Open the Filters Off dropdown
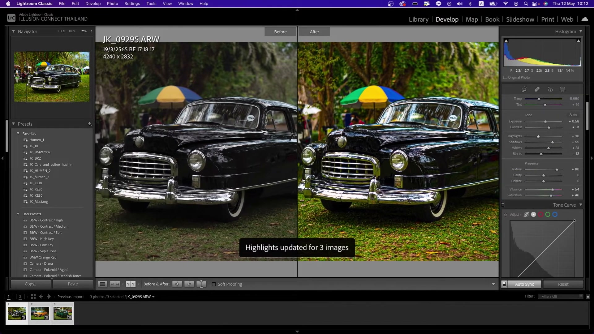 pyautogui.click(x=561, y=296)
